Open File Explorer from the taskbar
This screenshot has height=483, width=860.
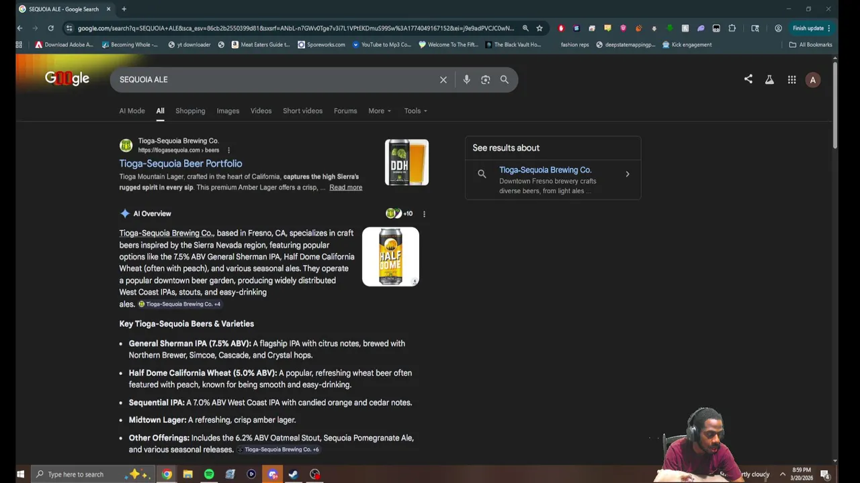pos(188,474)
